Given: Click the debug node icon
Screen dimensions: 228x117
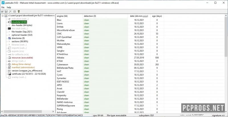Looking at the screenshot, I should pos(9,64).
